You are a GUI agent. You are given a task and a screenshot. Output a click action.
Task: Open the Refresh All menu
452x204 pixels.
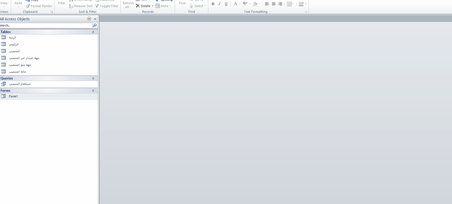coord(128,5)
